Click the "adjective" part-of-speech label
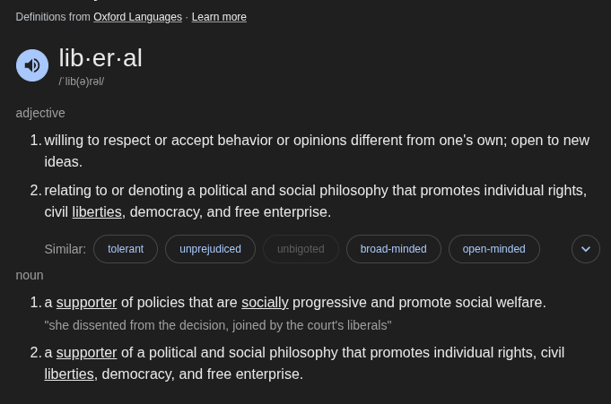This screenshot has width=611, height=404. [x=40, y=113]
